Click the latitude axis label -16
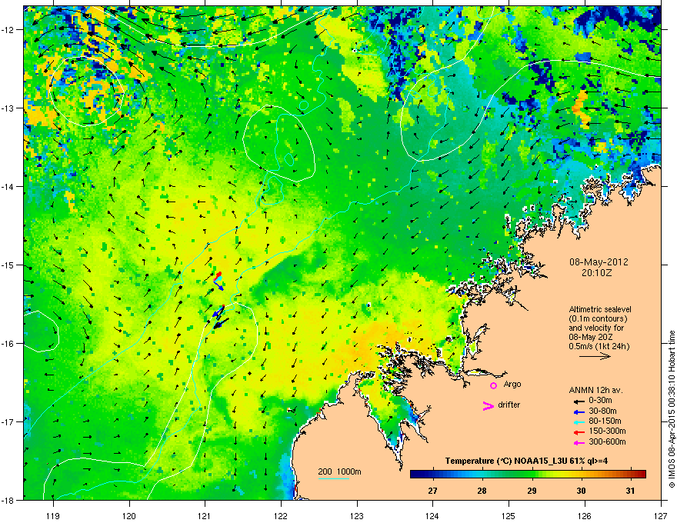The image size is (677, 523). point(8,344)
